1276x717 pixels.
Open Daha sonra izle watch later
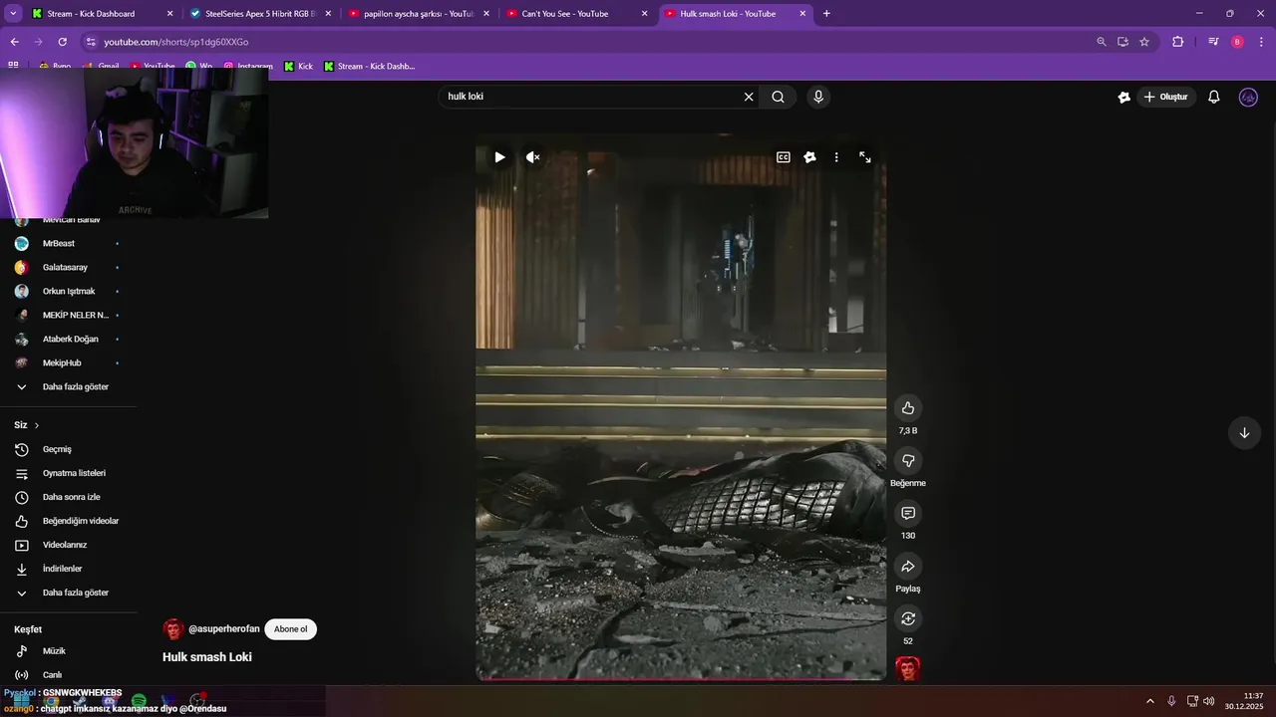(70, 497)
